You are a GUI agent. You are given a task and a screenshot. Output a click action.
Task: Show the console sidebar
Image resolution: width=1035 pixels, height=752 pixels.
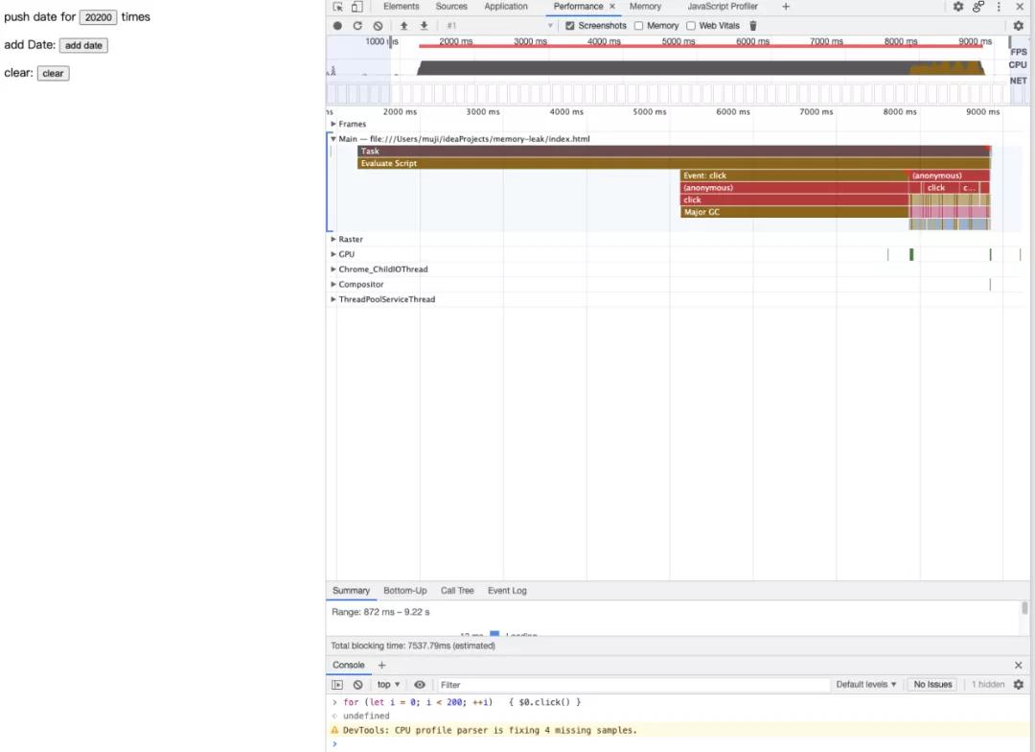point(337,685)
